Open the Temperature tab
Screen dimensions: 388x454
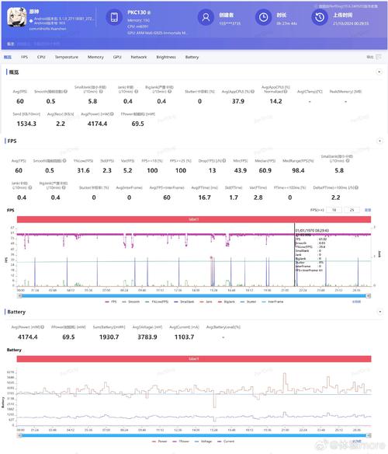[x=67, y=57]
